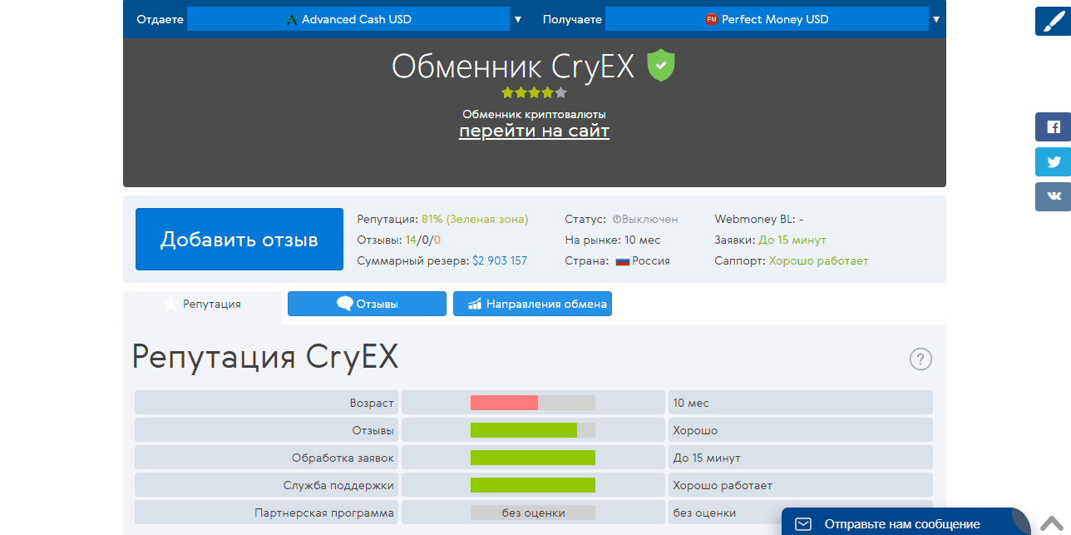Click the paintbrush icon in top-right corner

(x=1053, y=20)
